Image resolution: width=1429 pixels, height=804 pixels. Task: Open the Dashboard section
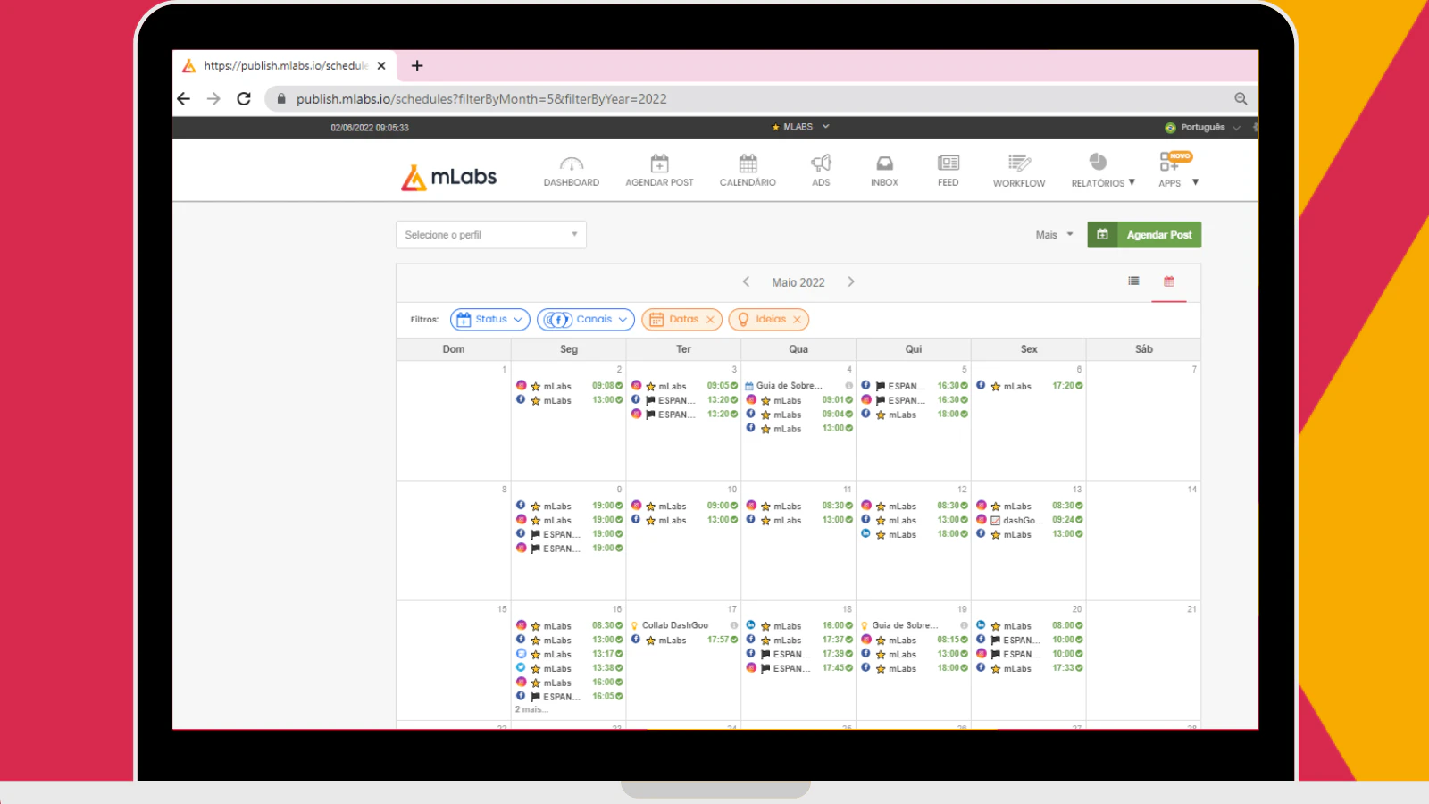pos(571,170)
